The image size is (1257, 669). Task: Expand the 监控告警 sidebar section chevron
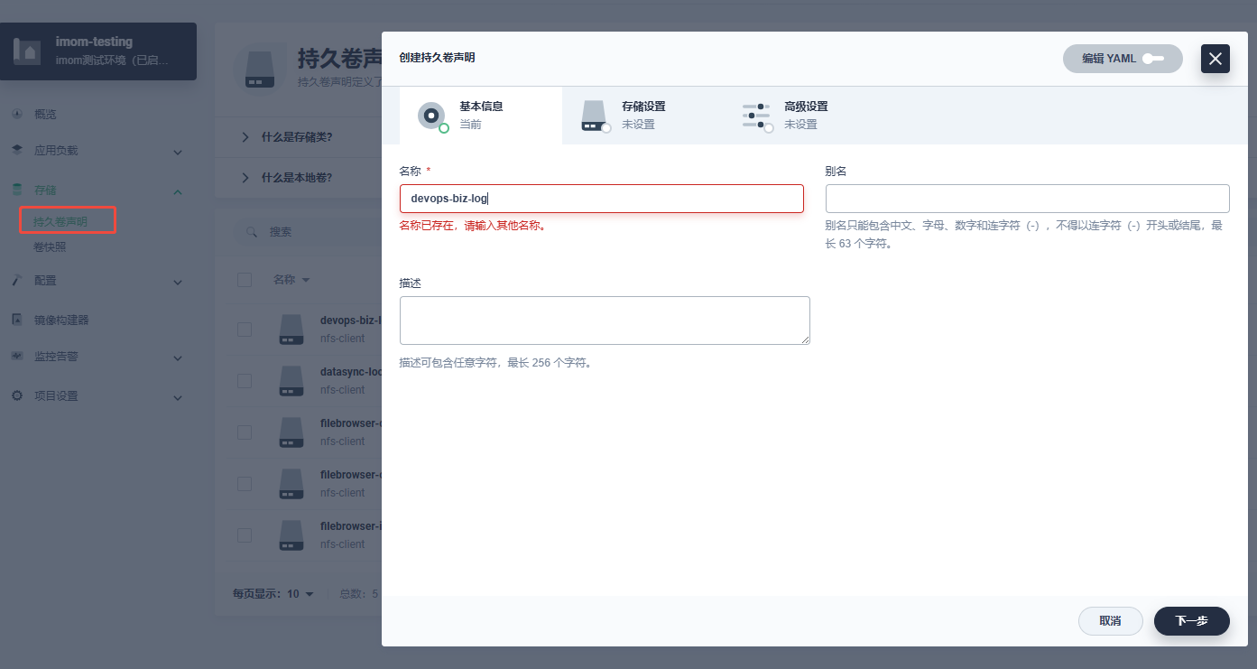178,358
